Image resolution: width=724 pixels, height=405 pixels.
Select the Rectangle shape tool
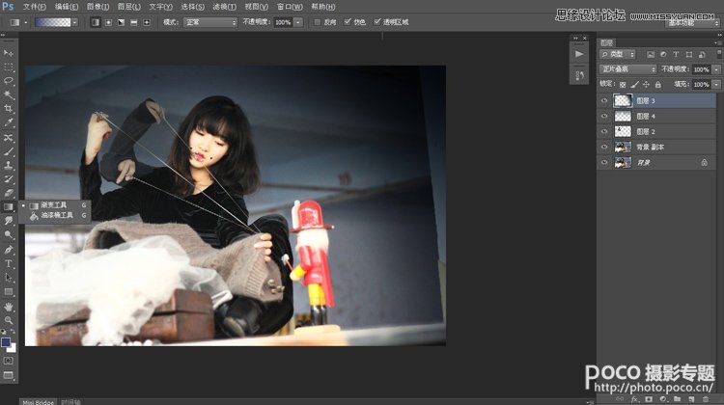point(9,291)
